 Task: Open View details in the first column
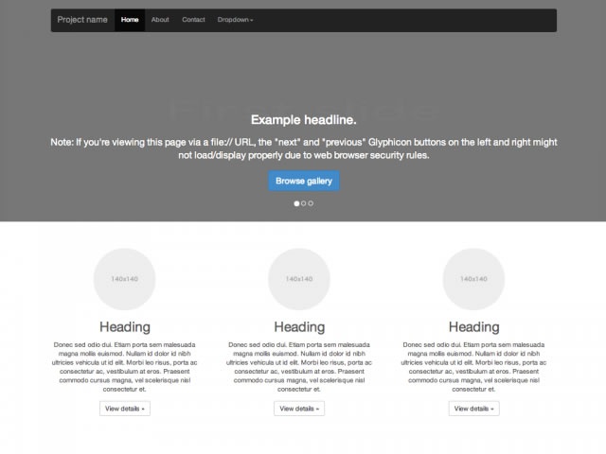point(125,409)
